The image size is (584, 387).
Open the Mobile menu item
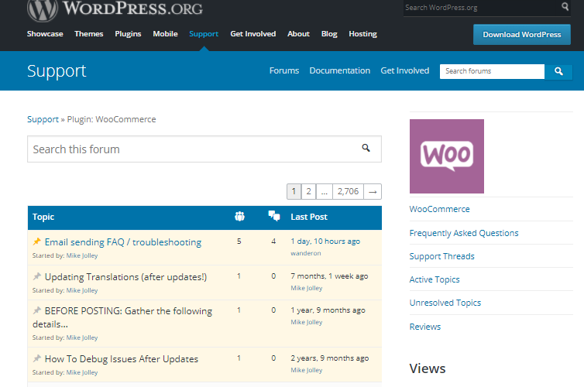pos(166,34)
